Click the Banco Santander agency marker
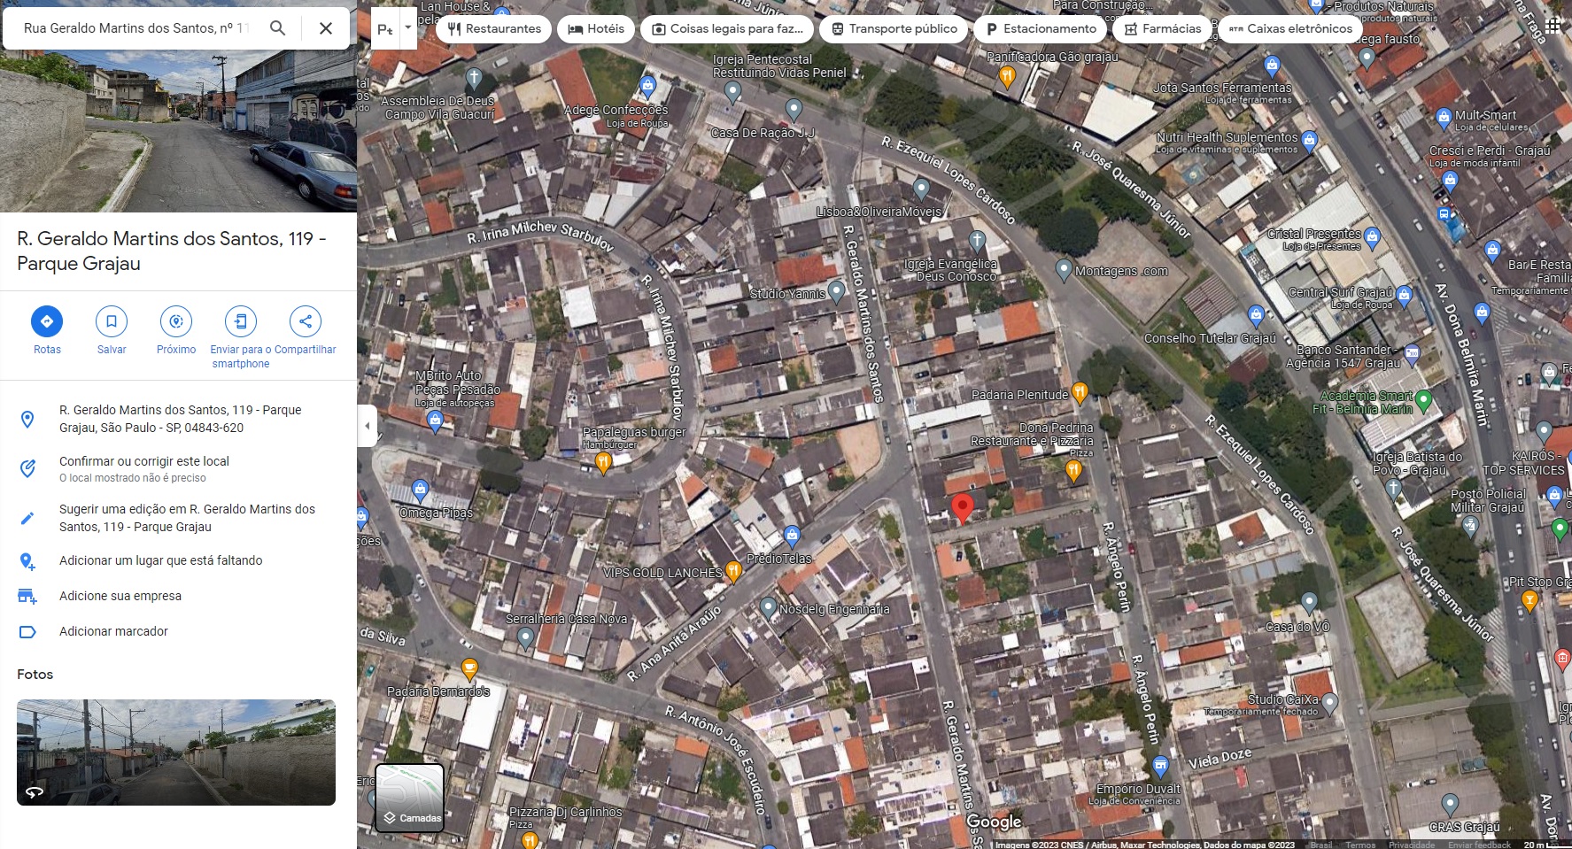Image resolution: width=1572 pixels, height=849 pixels. (1412, 355)
